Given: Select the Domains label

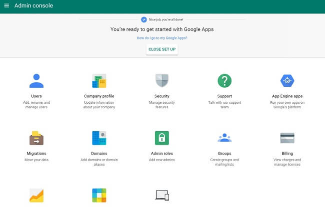Looking at the screenshot, I should [99, 154].
